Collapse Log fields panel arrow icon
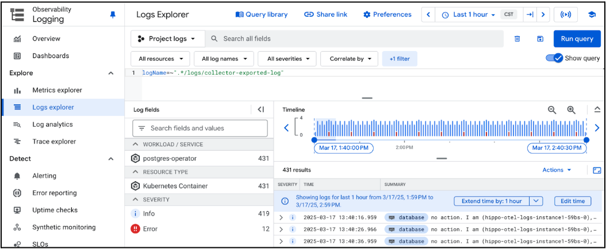The height and width of the screenshot is (249, 606). click(261, 110)
